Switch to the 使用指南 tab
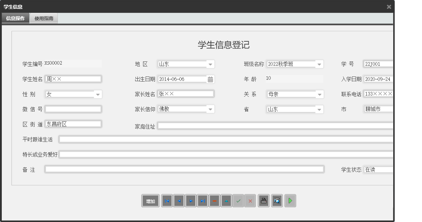The width and height of the screenshot is (422, 222). click(43, 18)
